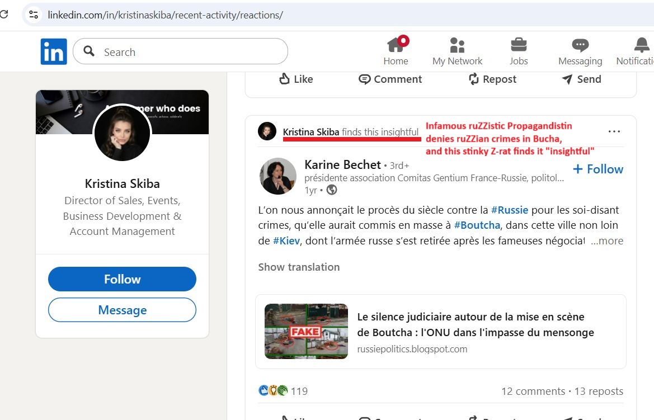Go to My Network icon
The image size is (654, 420).
click(x=457, y=45)
